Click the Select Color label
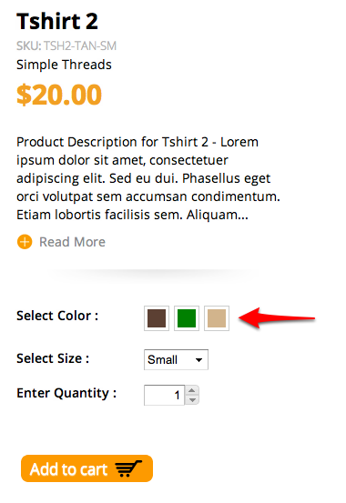This screenshot has height=503, width=346. point(57,316)
